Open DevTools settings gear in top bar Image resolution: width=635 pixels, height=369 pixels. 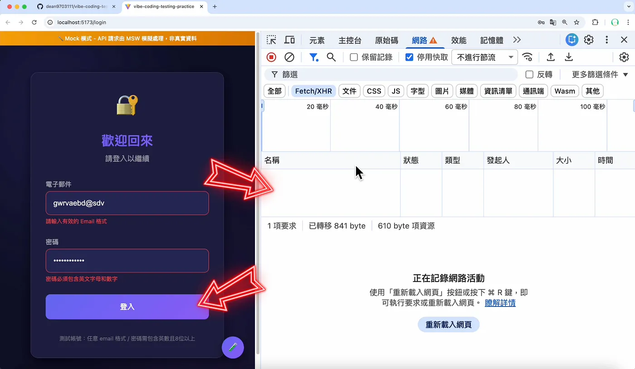tap(589, 40)
